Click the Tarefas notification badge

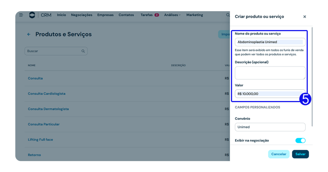157,15
